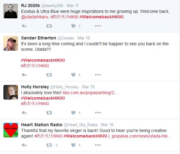Reply to Xander Etherton's tweet

[24, 75]
